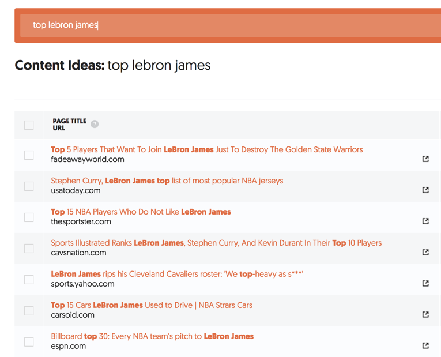Open 'Billboard top 30' espn article link
441x357 pixels.
pyautogui.click(x=152, y=336)
